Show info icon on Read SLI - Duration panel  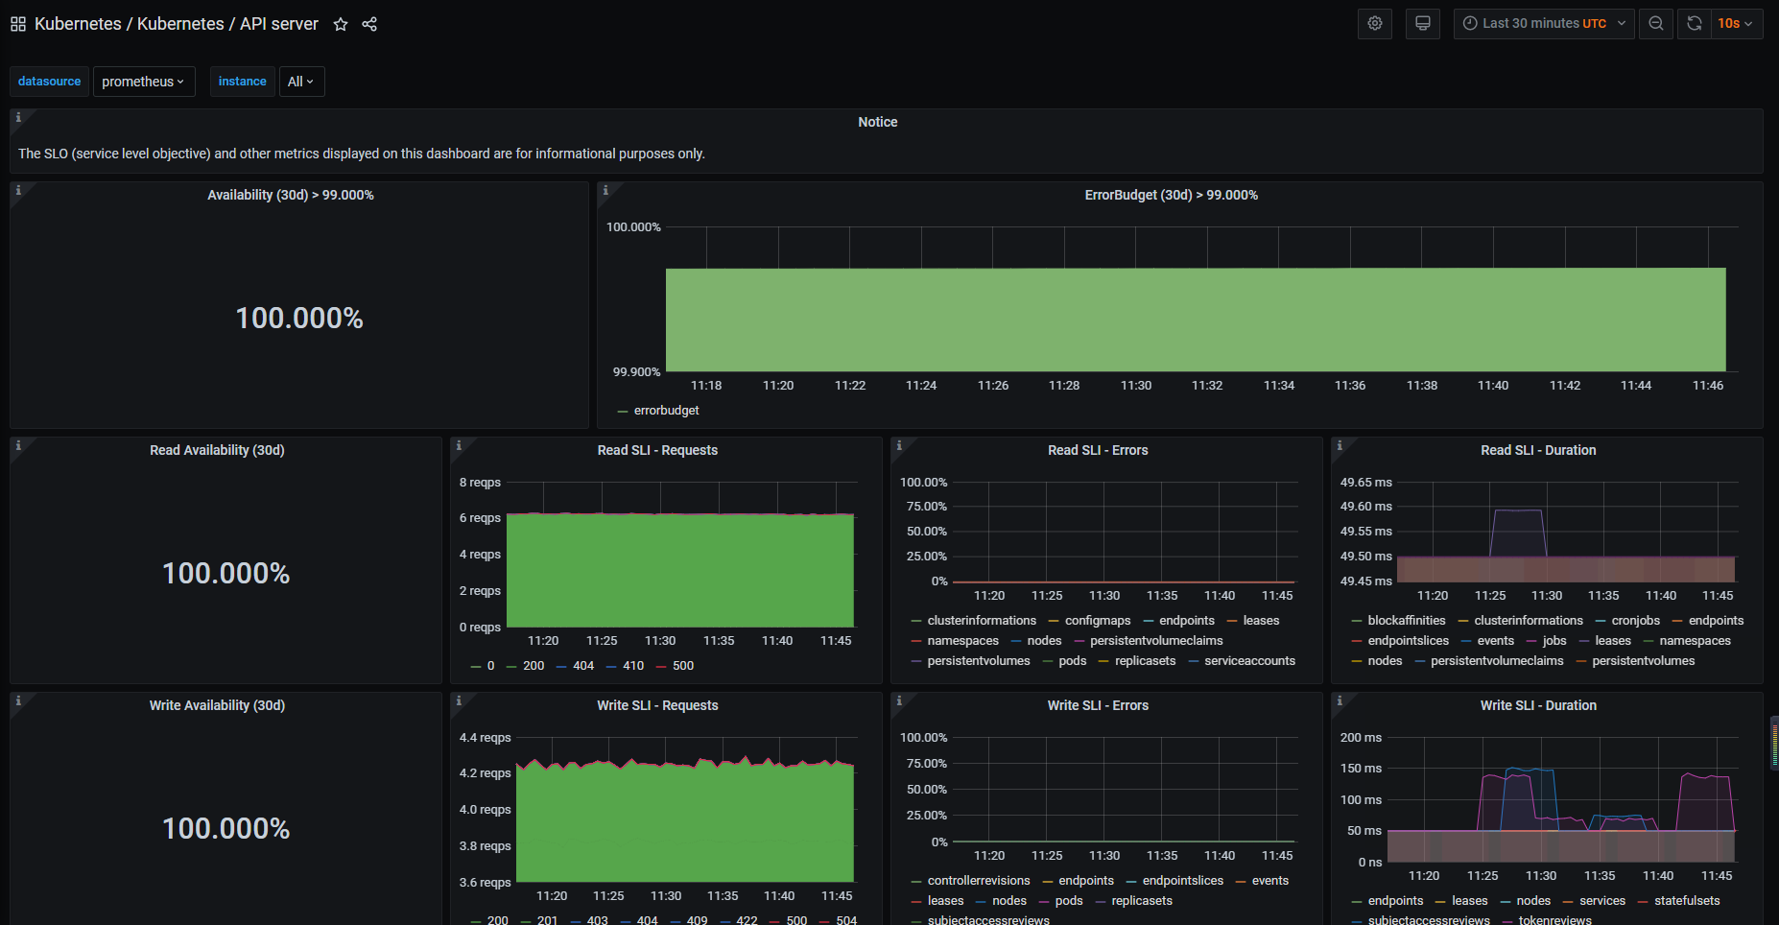pyautogui.click(x=1340, y=445)
